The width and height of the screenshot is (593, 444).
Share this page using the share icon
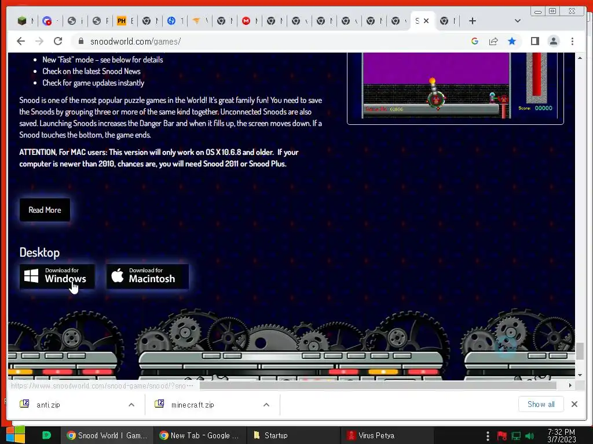(x=493, y=41)
